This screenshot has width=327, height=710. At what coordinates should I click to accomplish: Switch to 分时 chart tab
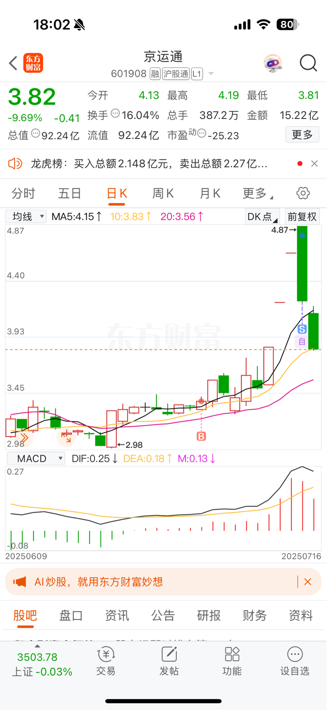(23, 194)
